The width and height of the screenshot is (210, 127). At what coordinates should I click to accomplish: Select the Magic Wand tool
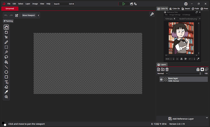coord(6,52)
